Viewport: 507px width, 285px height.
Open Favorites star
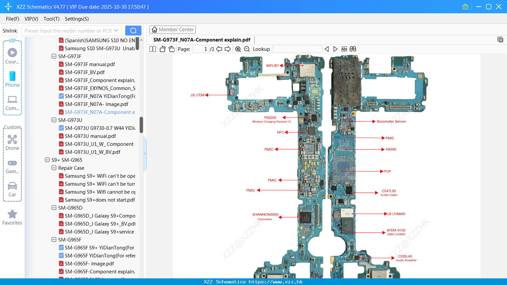coord(12,217)
